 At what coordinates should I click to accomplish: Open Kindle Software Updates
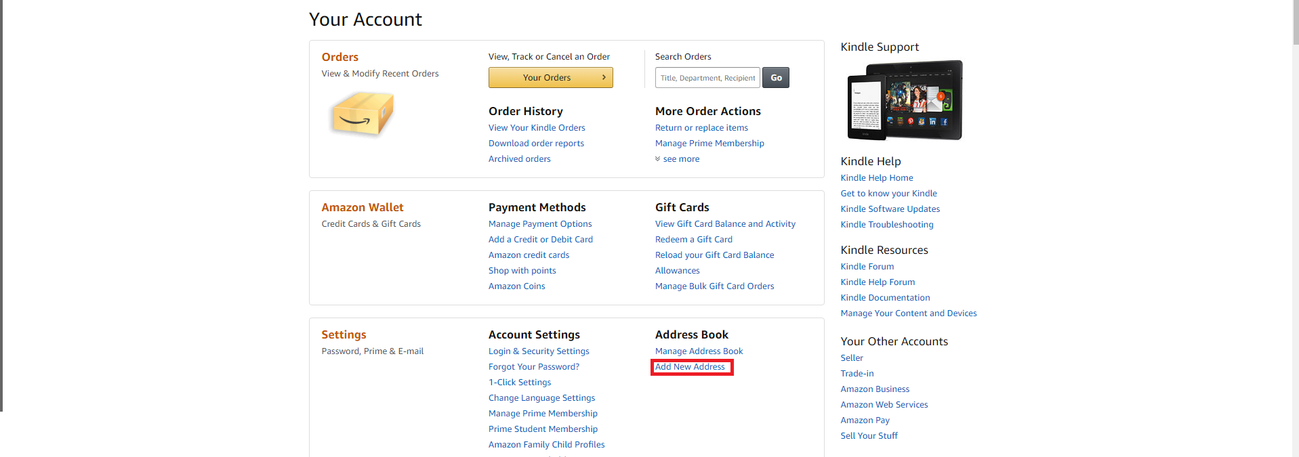pos(890,209)
